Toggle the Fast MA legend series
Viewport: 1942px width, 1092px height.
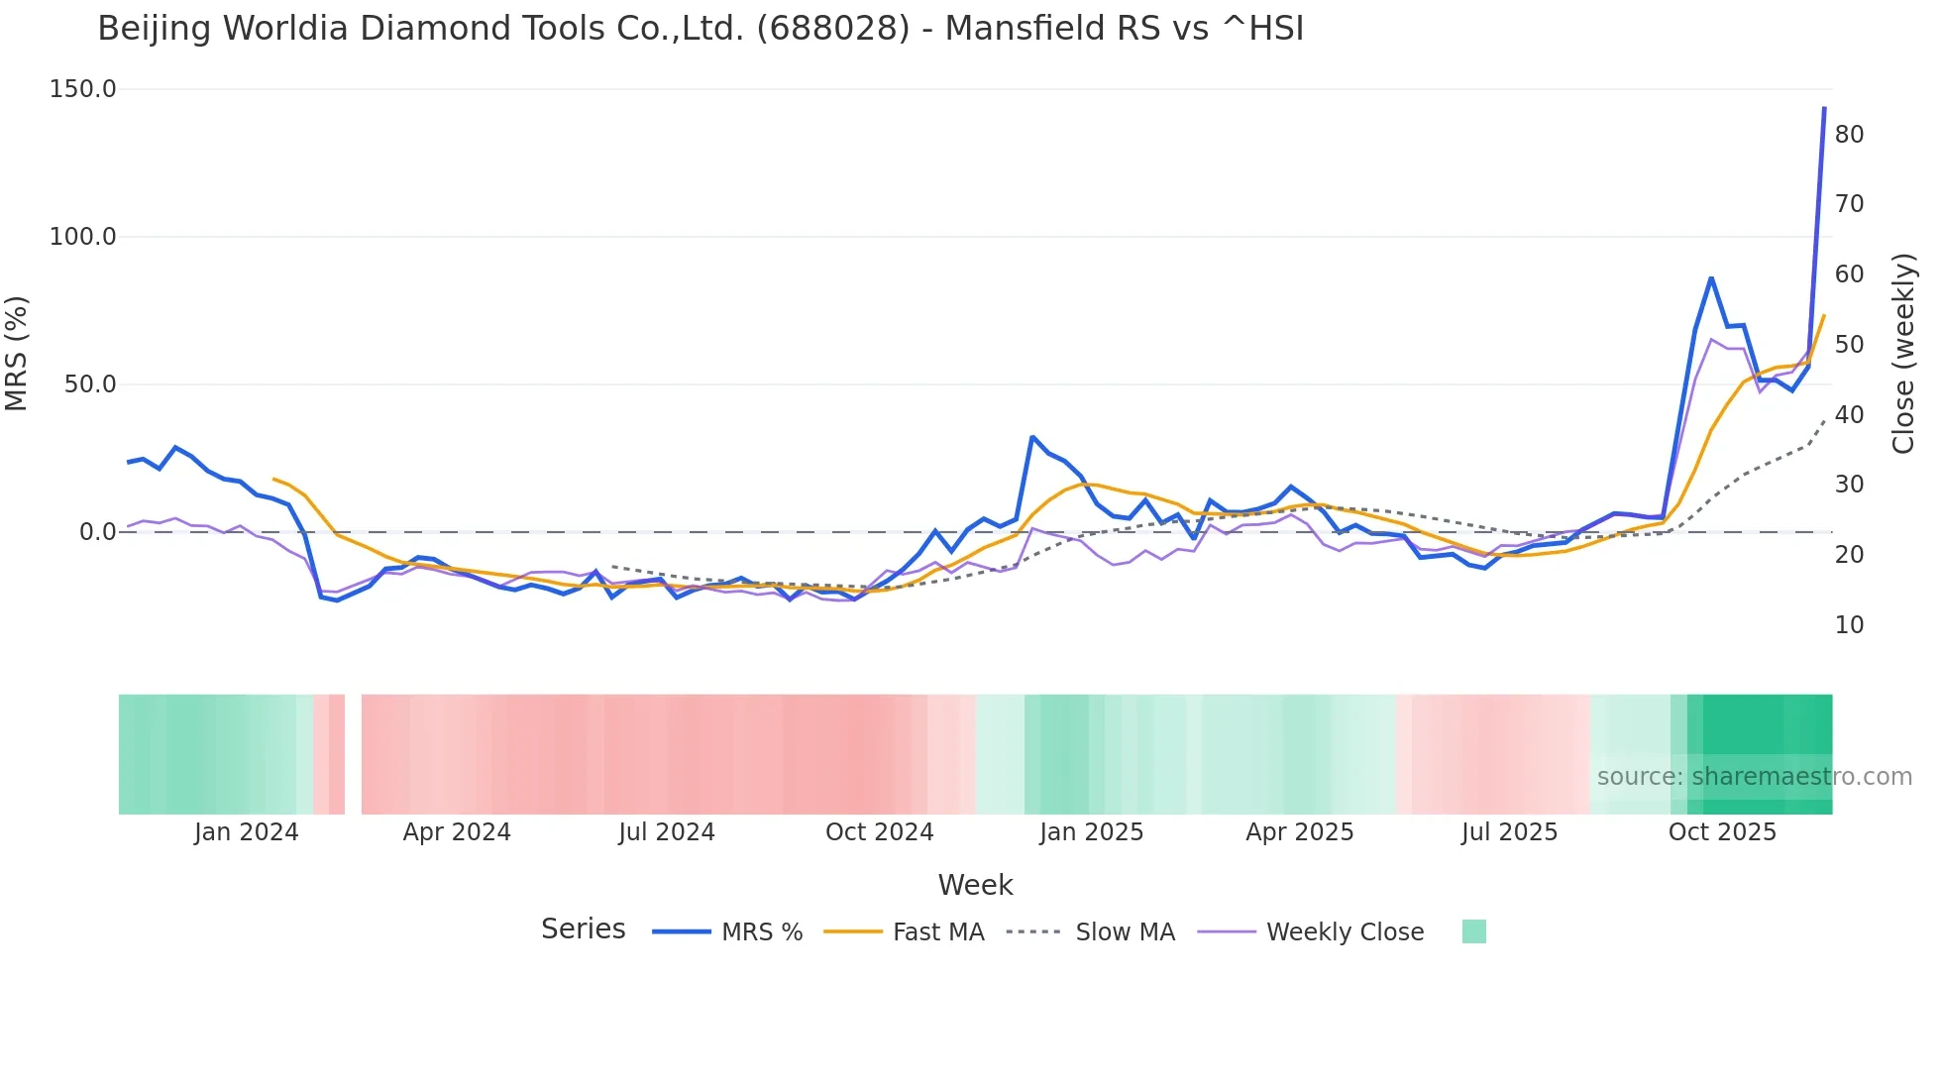pyautogui.click(x=904, y=932)
